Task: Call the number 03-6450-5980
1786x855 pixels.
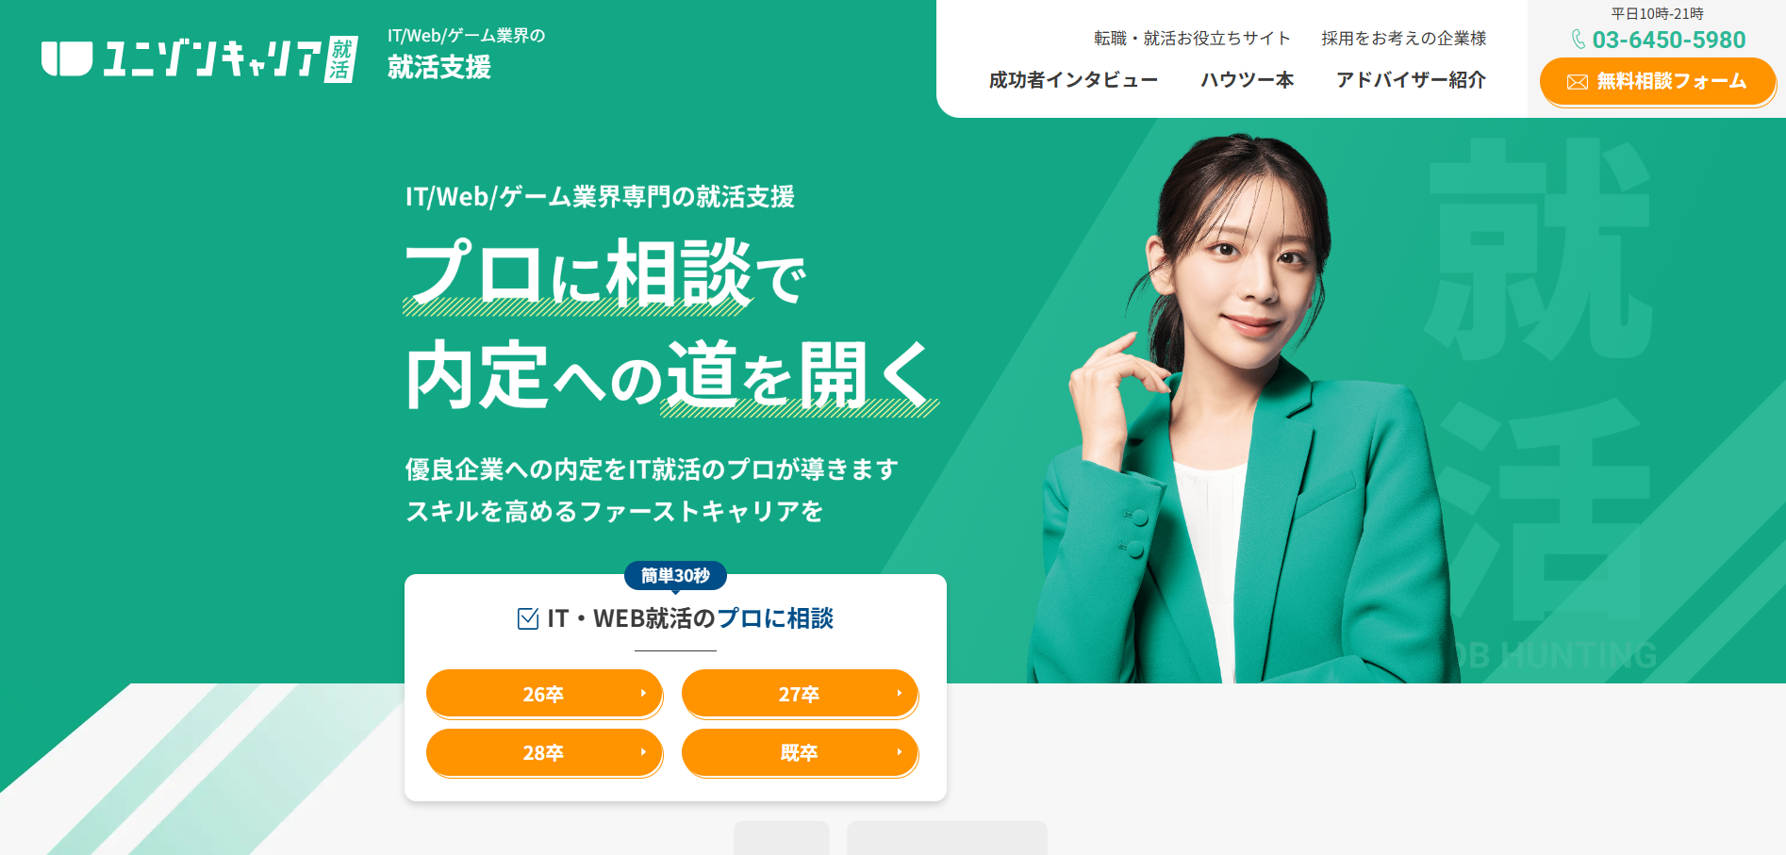Action: point(1669,40)
